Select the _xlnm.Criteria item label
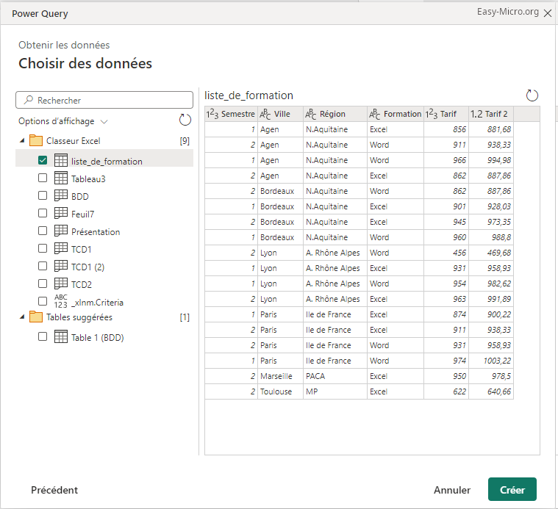Screen dimensions: 558x509 (x=97, y=303)
